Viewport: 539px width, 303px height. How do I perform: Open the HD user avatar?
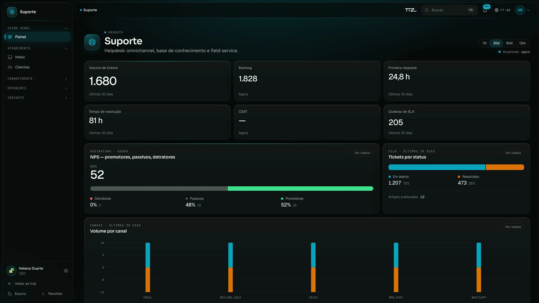(520, 10)
